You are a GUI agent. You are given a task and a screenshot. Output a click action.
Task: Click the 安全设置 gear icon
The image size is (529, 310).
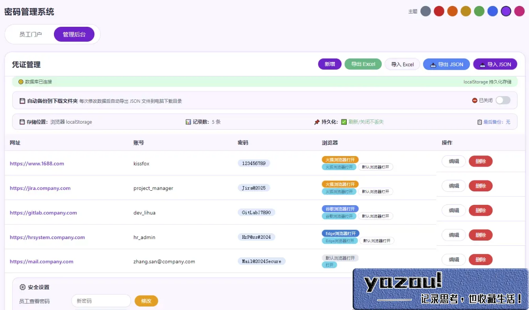click(x=22, y=287)
